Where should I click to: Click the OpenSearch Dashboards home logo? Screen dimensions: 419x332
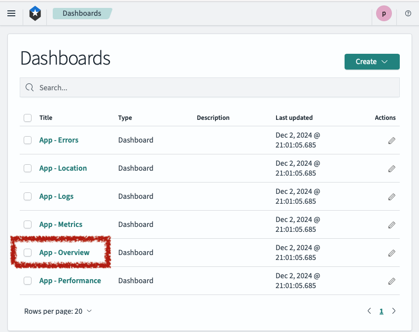click(35, 13)
